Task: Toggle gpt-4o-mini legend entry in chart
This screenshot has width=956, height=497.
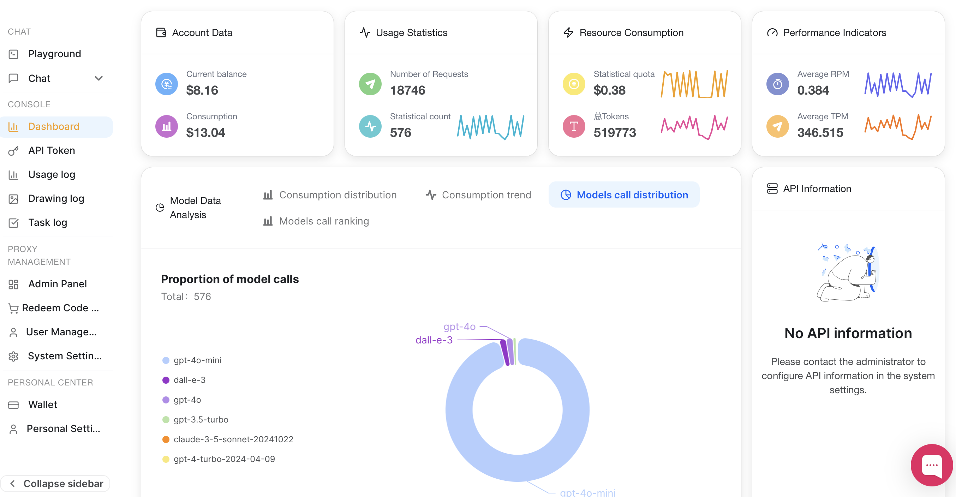Action: [x=197, y=360]
